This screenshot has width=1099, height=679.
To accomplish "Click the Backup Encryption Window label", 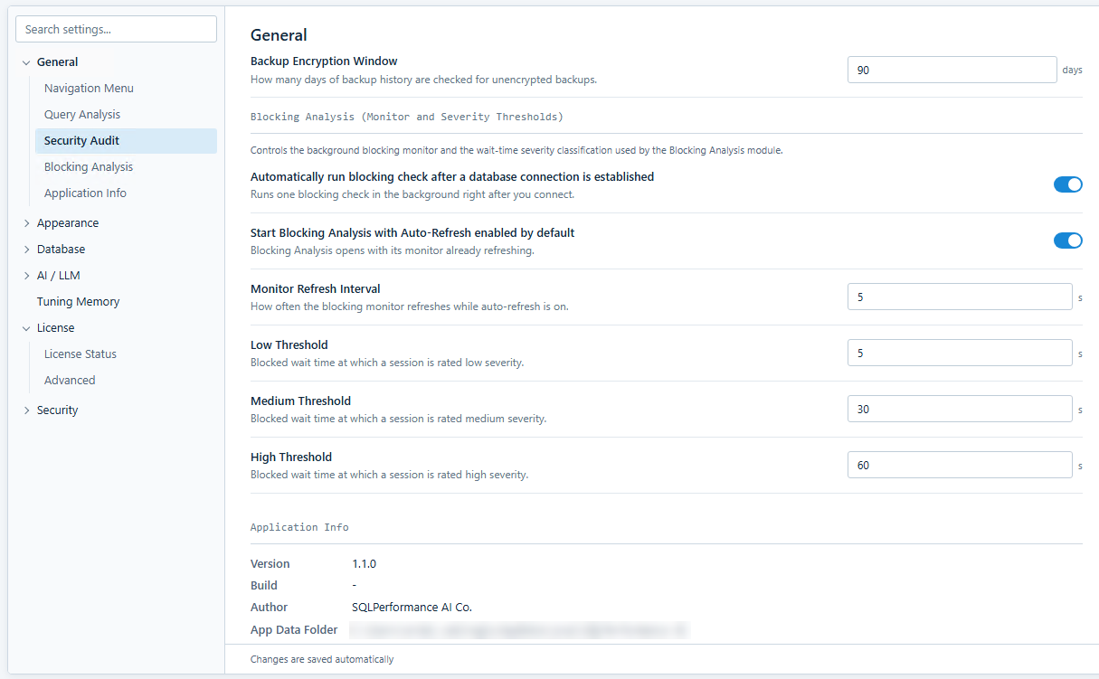I will pos(324,61).
